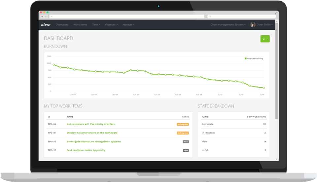Expand the Manage dropdown menu
The image size is (317, 182).
[x=128, y=25]
